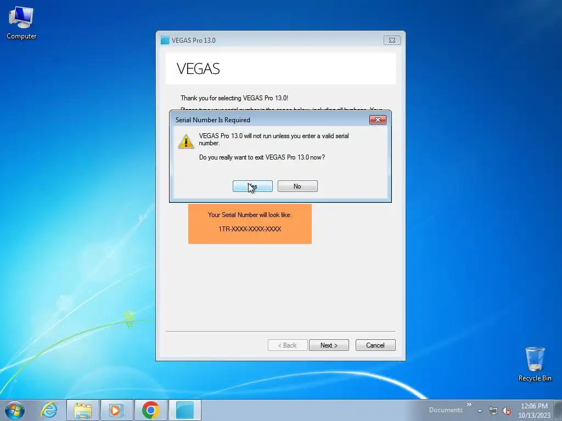562x421 pixels.
Task: Open the Windows Start menu
Action: pyautogui.click(x=15, y=410)
